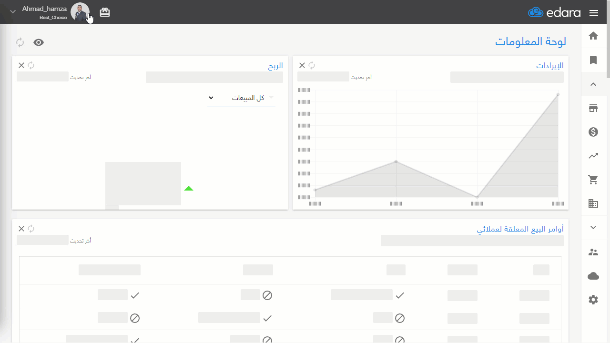610x343 pixels.
Task: Open the cloud icon in sidebar
Action: (593, 276)
